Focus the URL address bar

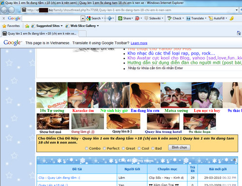[x=130, y=10]
